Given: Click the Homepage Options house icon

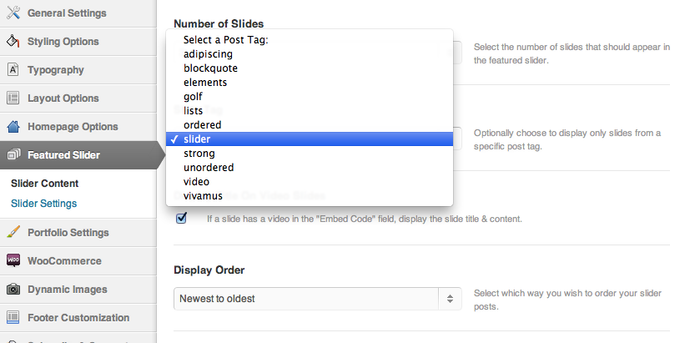Looking at the screenshot, I should pyautogui.click(x=13, y=127).
